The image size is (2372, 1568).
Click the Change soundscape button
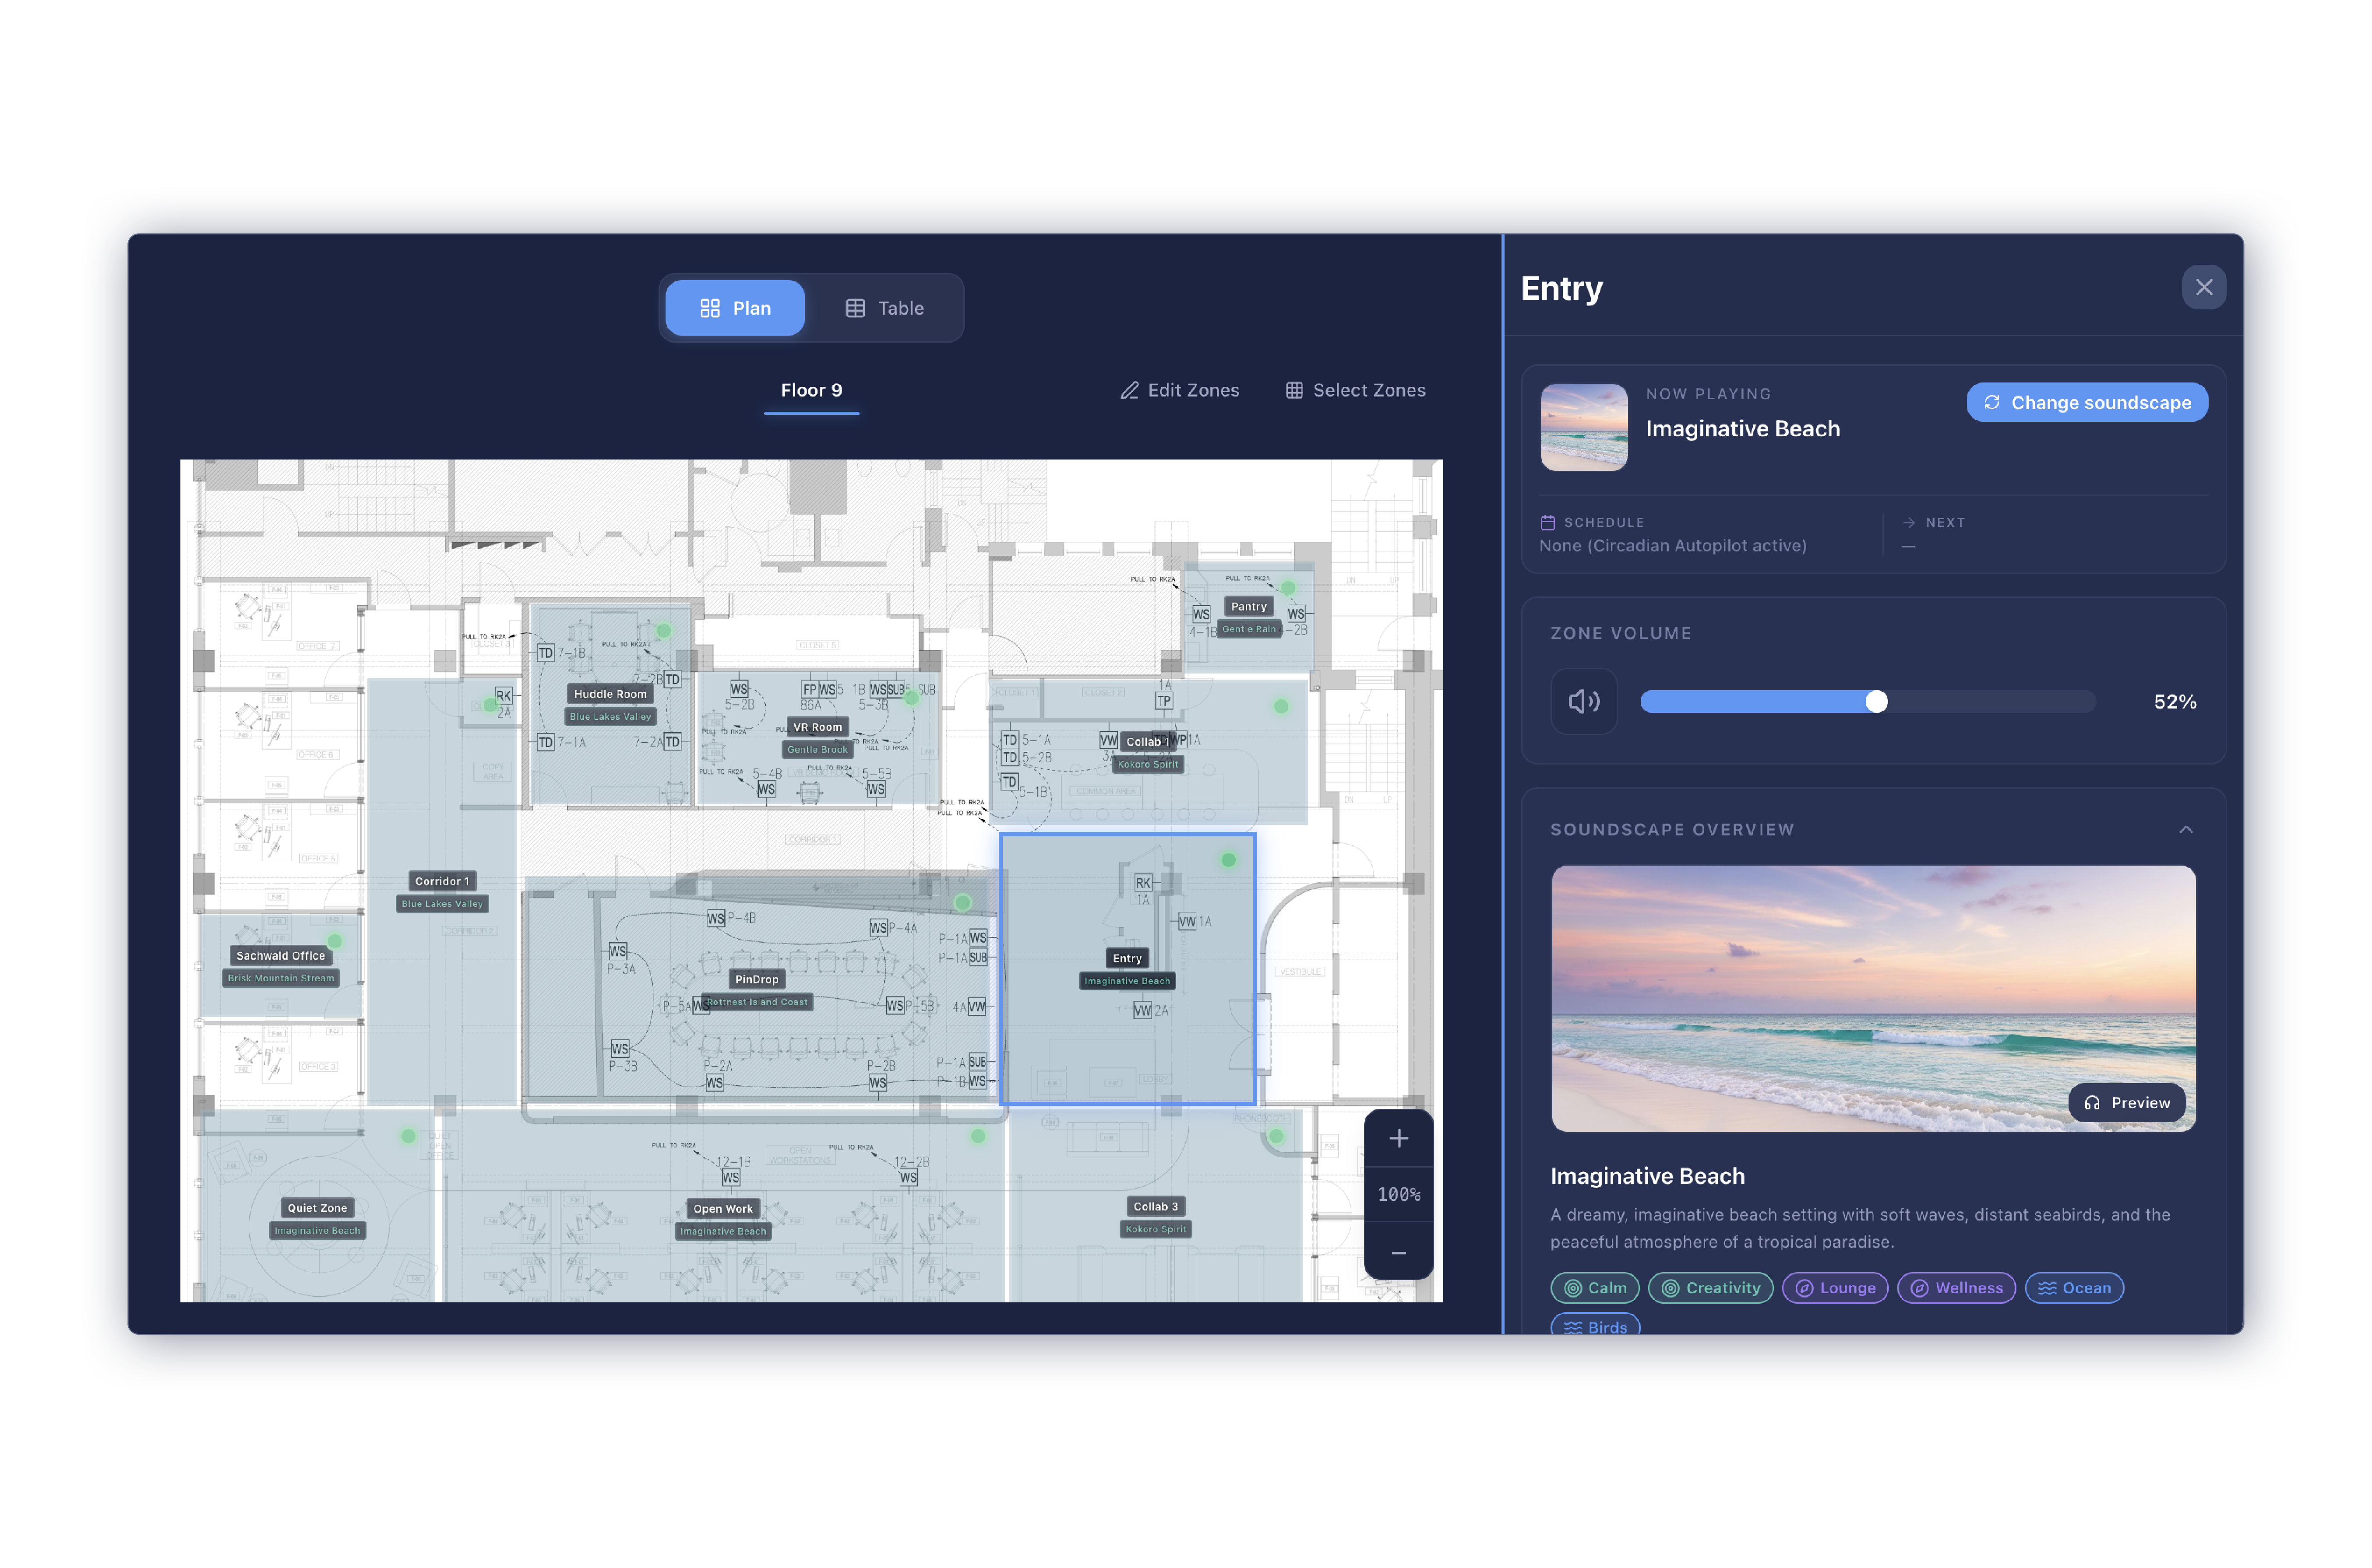(x=2087, y=403)
